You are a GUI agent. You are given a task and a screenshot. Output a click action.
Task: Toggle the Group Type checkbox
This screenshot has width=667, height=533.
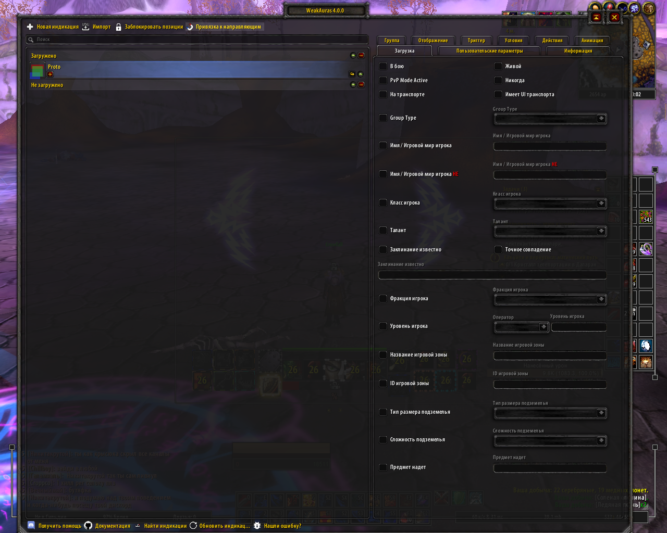click(x=383, y=118)
